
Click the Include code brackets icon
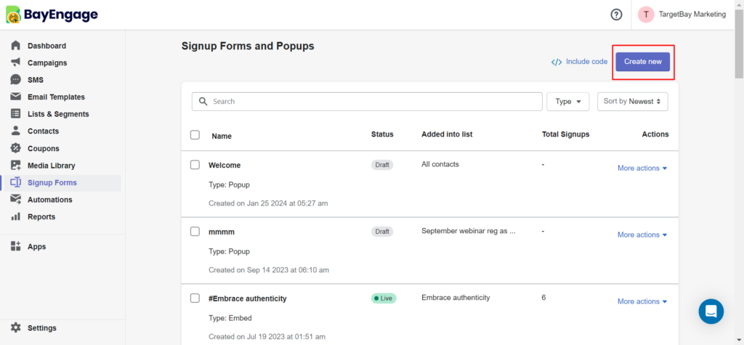[557, 62]
